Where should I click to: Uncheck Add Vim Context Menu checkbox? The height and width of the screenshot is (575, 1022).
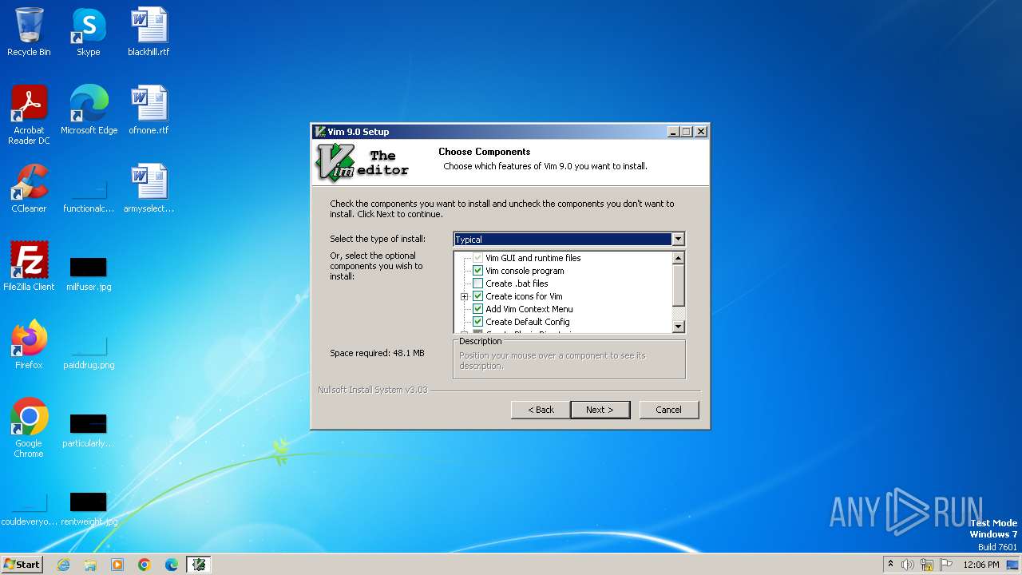click(478, 309)
